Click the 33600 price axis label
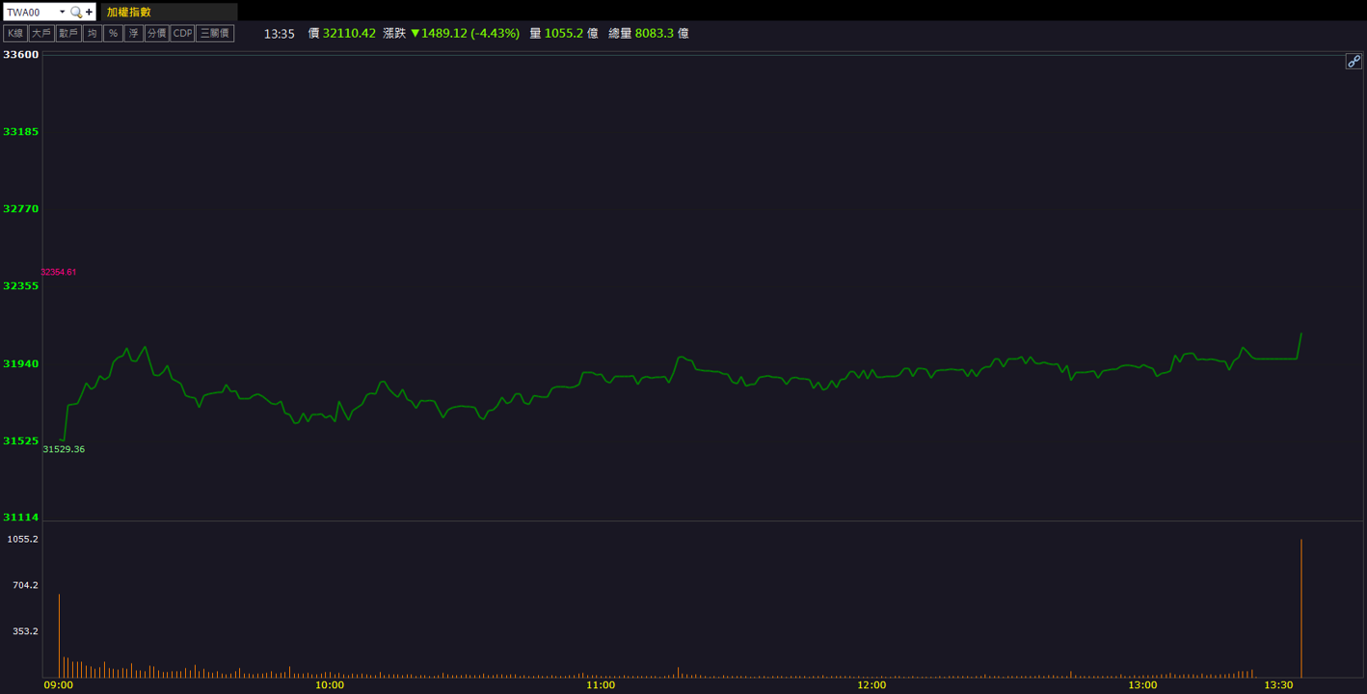The height and width of the screenshot is (694, 1367). pos(21,55)
